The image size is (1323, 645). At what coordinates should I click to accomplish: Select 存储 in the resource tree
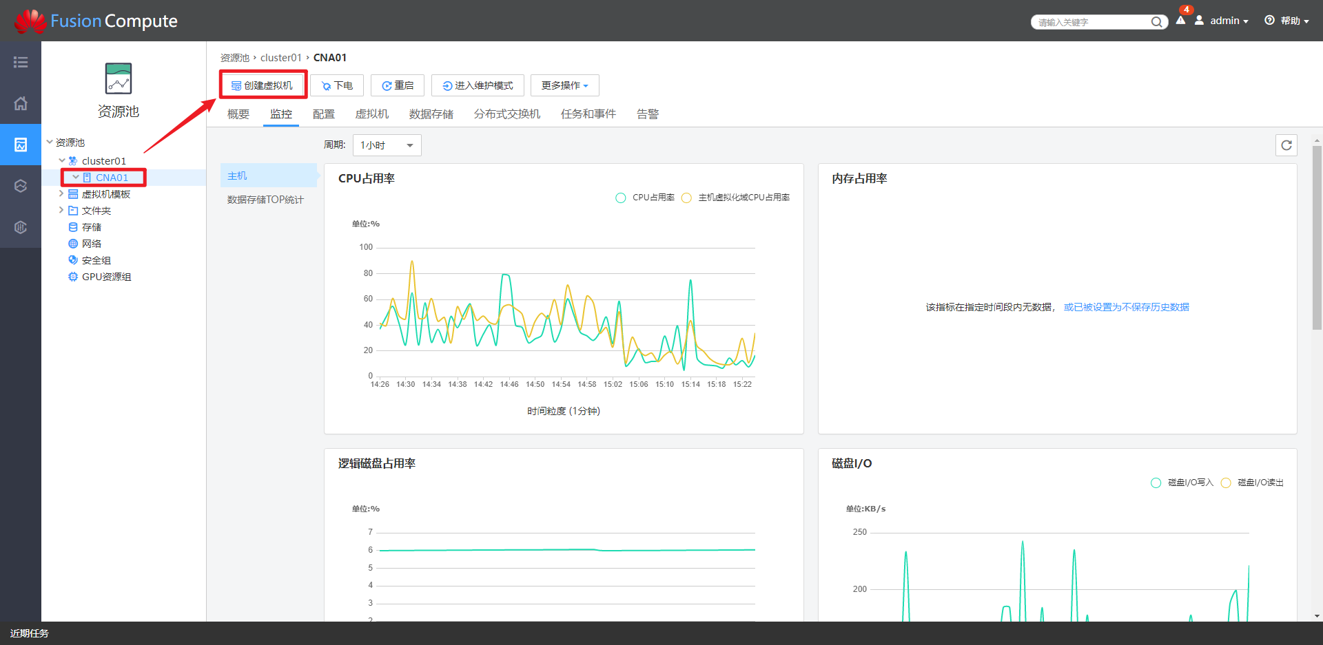tap(92, 227)
